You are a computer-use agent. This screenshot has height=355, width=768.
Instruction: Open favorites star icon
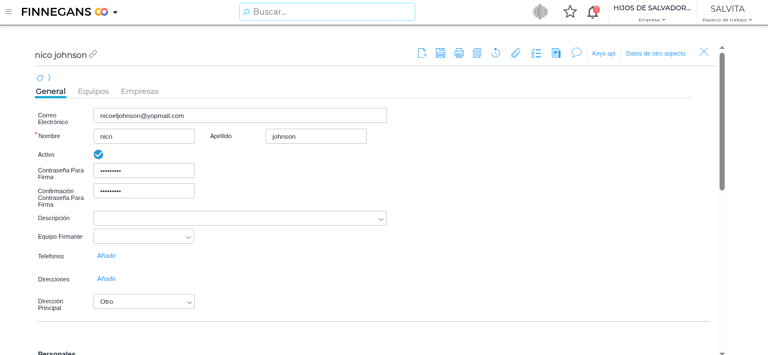(x=570, y=12)
